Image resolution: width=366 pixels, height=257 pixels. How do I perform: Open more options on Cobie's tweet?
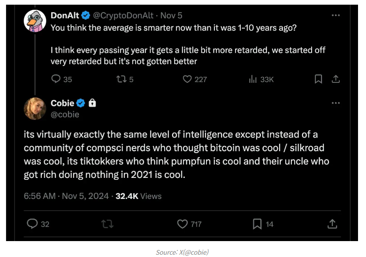point(335,103)
